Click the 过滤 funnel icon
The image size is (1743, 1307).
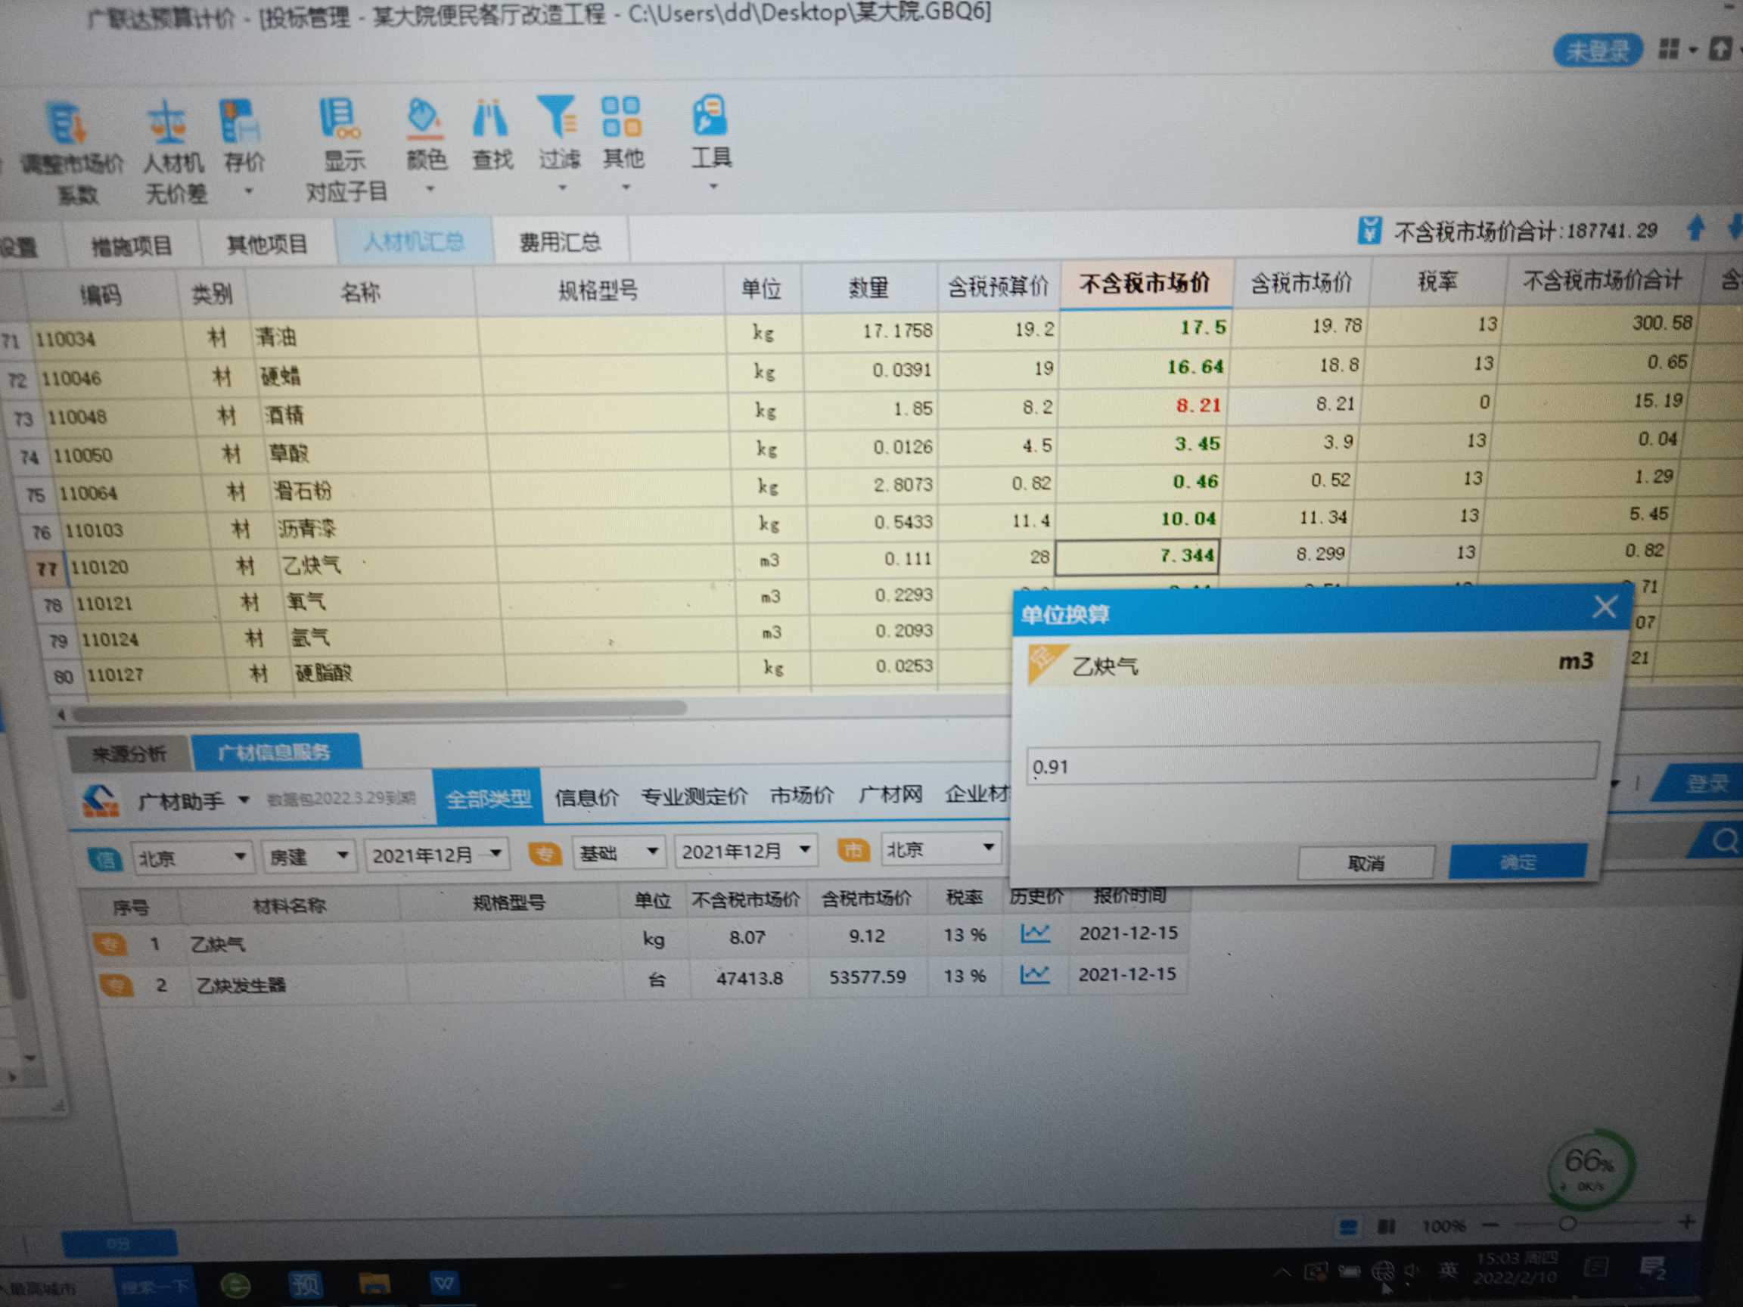[x=558, y=116]
